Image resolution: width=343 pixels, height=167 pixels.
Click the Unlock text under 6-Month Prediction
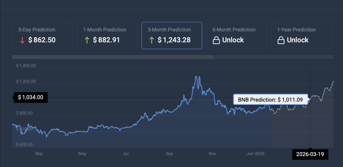pos(233,40)
